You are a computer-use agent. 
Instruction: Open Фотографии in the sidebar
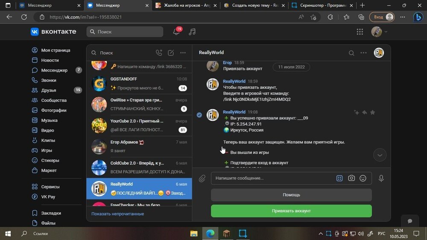tap(54, 110)
